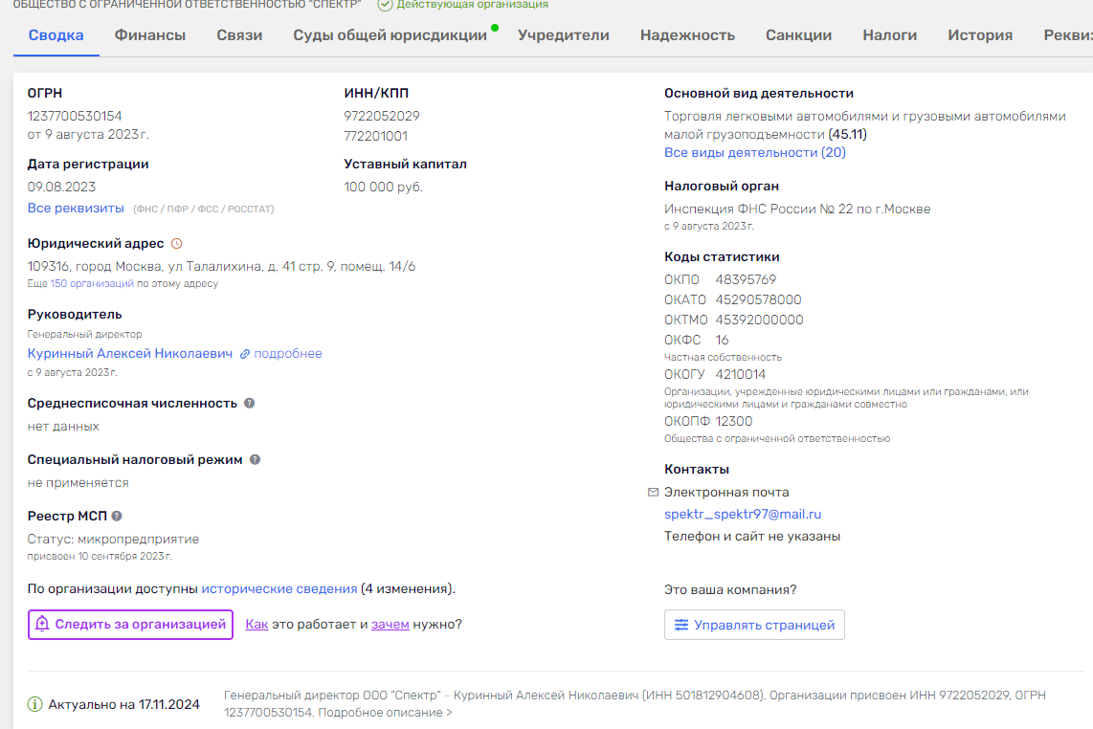This screenshot has height=729, width=1093.
Task: Go to Суды общей юрисдикции tab
Action: tap(390, 34)
